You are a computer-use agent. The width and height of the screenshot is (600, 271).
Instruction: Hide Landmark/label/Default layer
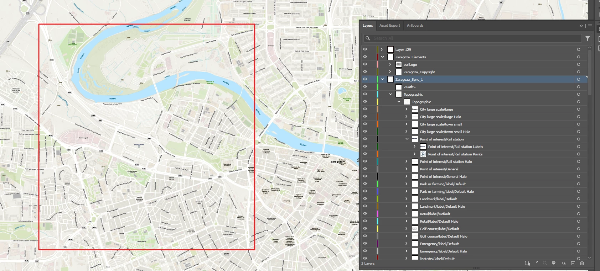click(365, 199)
